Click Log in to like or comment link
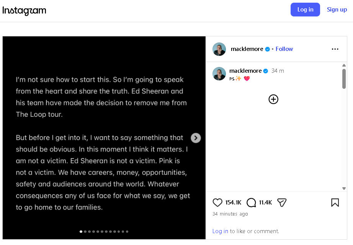 pyautogui.click(x=220, y=231)
